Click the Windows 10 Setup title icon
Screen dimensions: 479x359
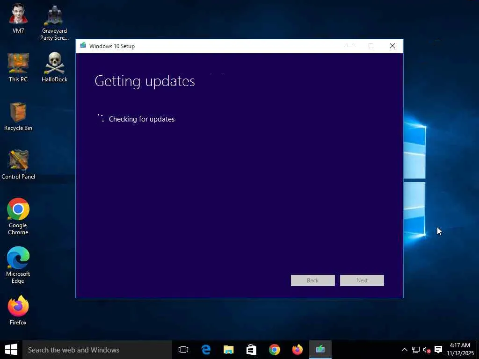83,46
